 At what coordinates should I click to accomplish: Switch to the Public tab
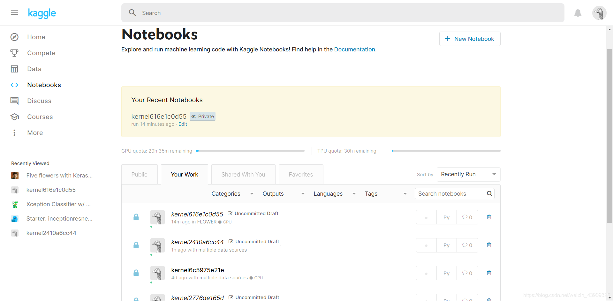(x=140, y=175)
